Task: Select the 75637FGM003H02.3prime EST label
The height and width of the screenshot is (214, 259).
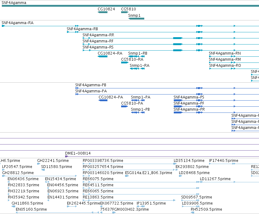Action: 124,209
